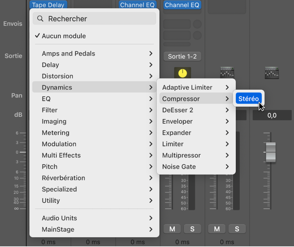This screenshot has width=294, height=247.
Task: Select the highlighted Stéréo option
Action: point(249,98)
